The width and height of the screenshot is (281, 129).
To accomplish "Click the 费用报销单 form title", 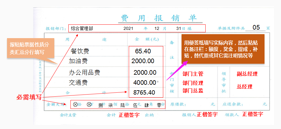I will click(159, 18).
